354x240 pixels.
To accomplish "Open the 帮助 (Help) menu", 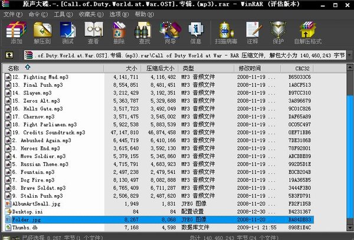I will [x=145, y=15].
